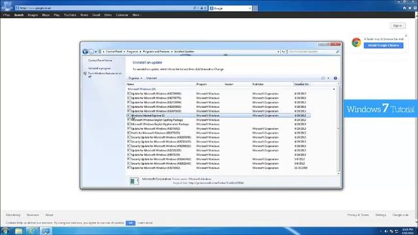This screenshot has height=235, width=418.
Task: Click the update dated 11/21/2010
Action: [x=218, y=168]
